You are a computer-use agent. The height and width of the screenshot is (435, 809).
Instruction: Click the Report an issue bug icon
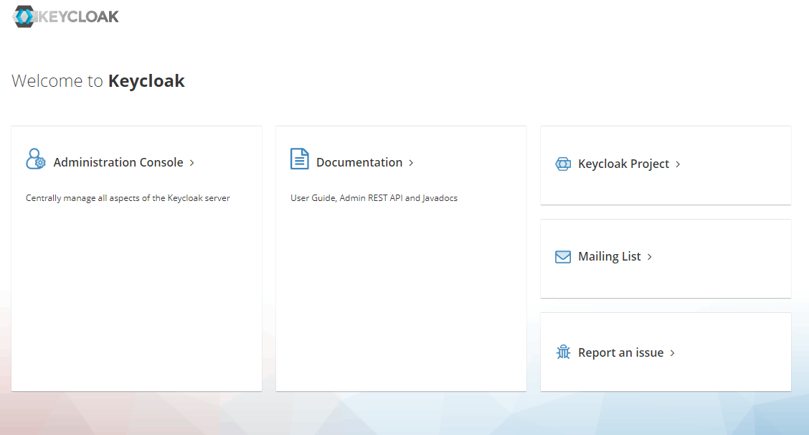coord(563,352)
